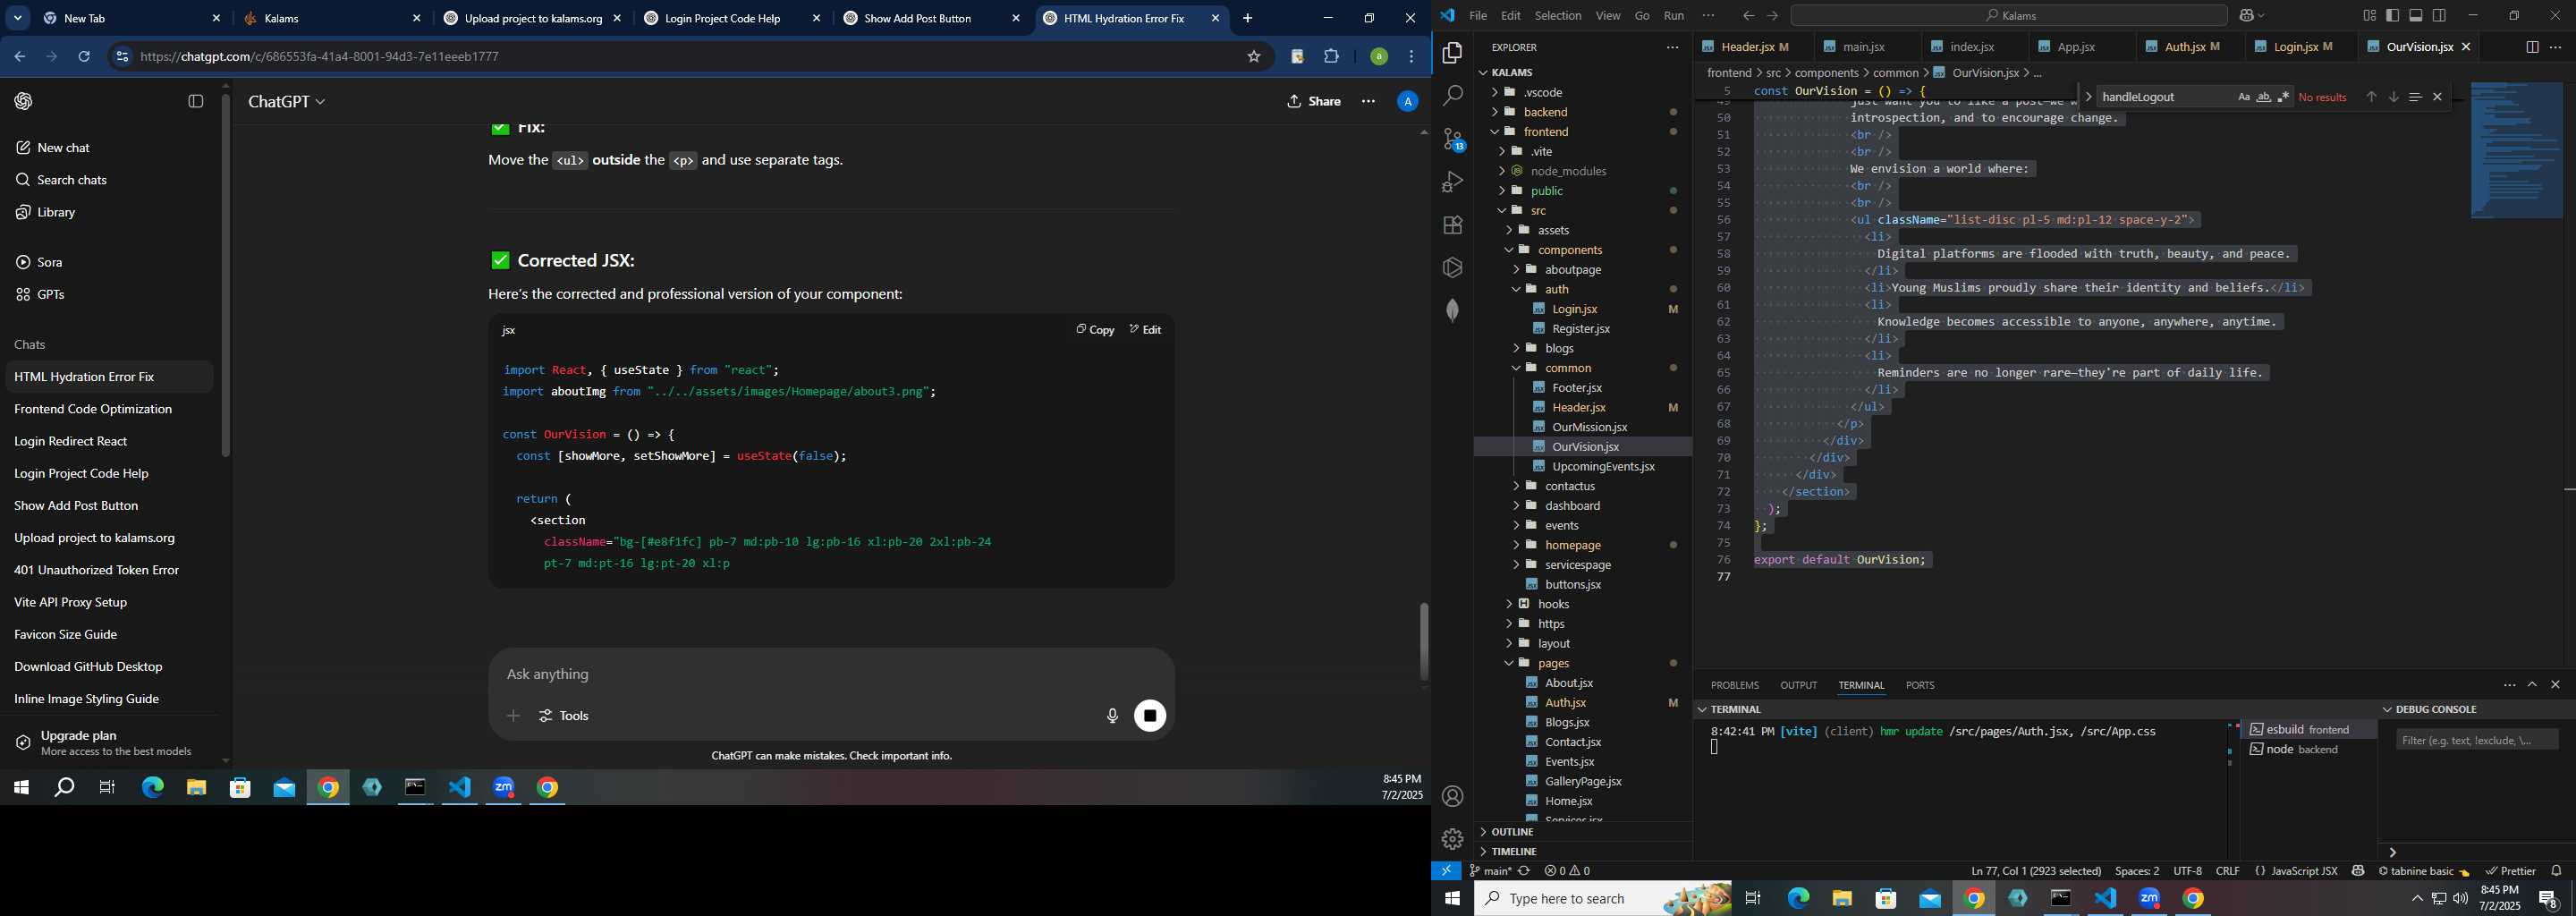This screenshot has width=2576, height=916.
Task: Open the Accounts icon in VS Code
Action: (x=1452, y=796)
